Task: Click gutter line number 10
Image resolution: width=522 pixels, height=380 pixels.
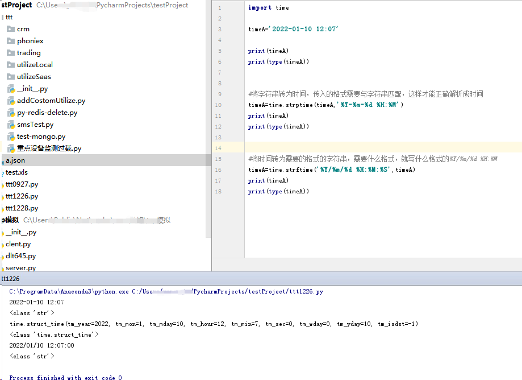Action: point(218,105)
